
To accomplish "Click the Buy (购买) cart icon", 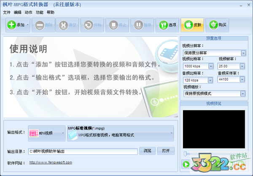I will (213, 25).
